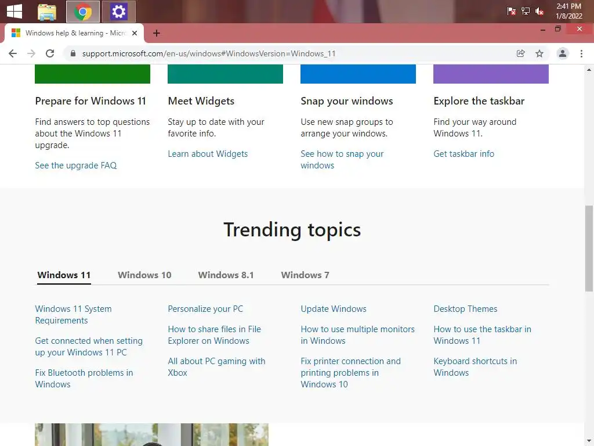Open the Learn about Widgets link

point(208,153)
